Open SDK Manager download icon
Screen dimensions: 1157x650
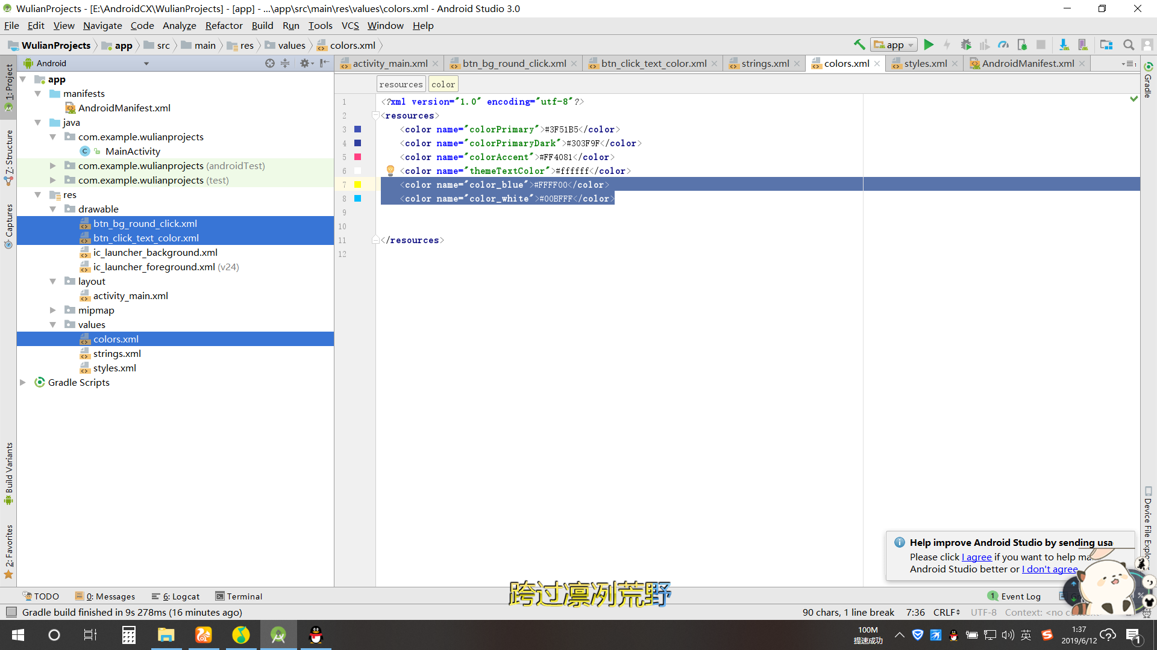tap(1064, 45)
